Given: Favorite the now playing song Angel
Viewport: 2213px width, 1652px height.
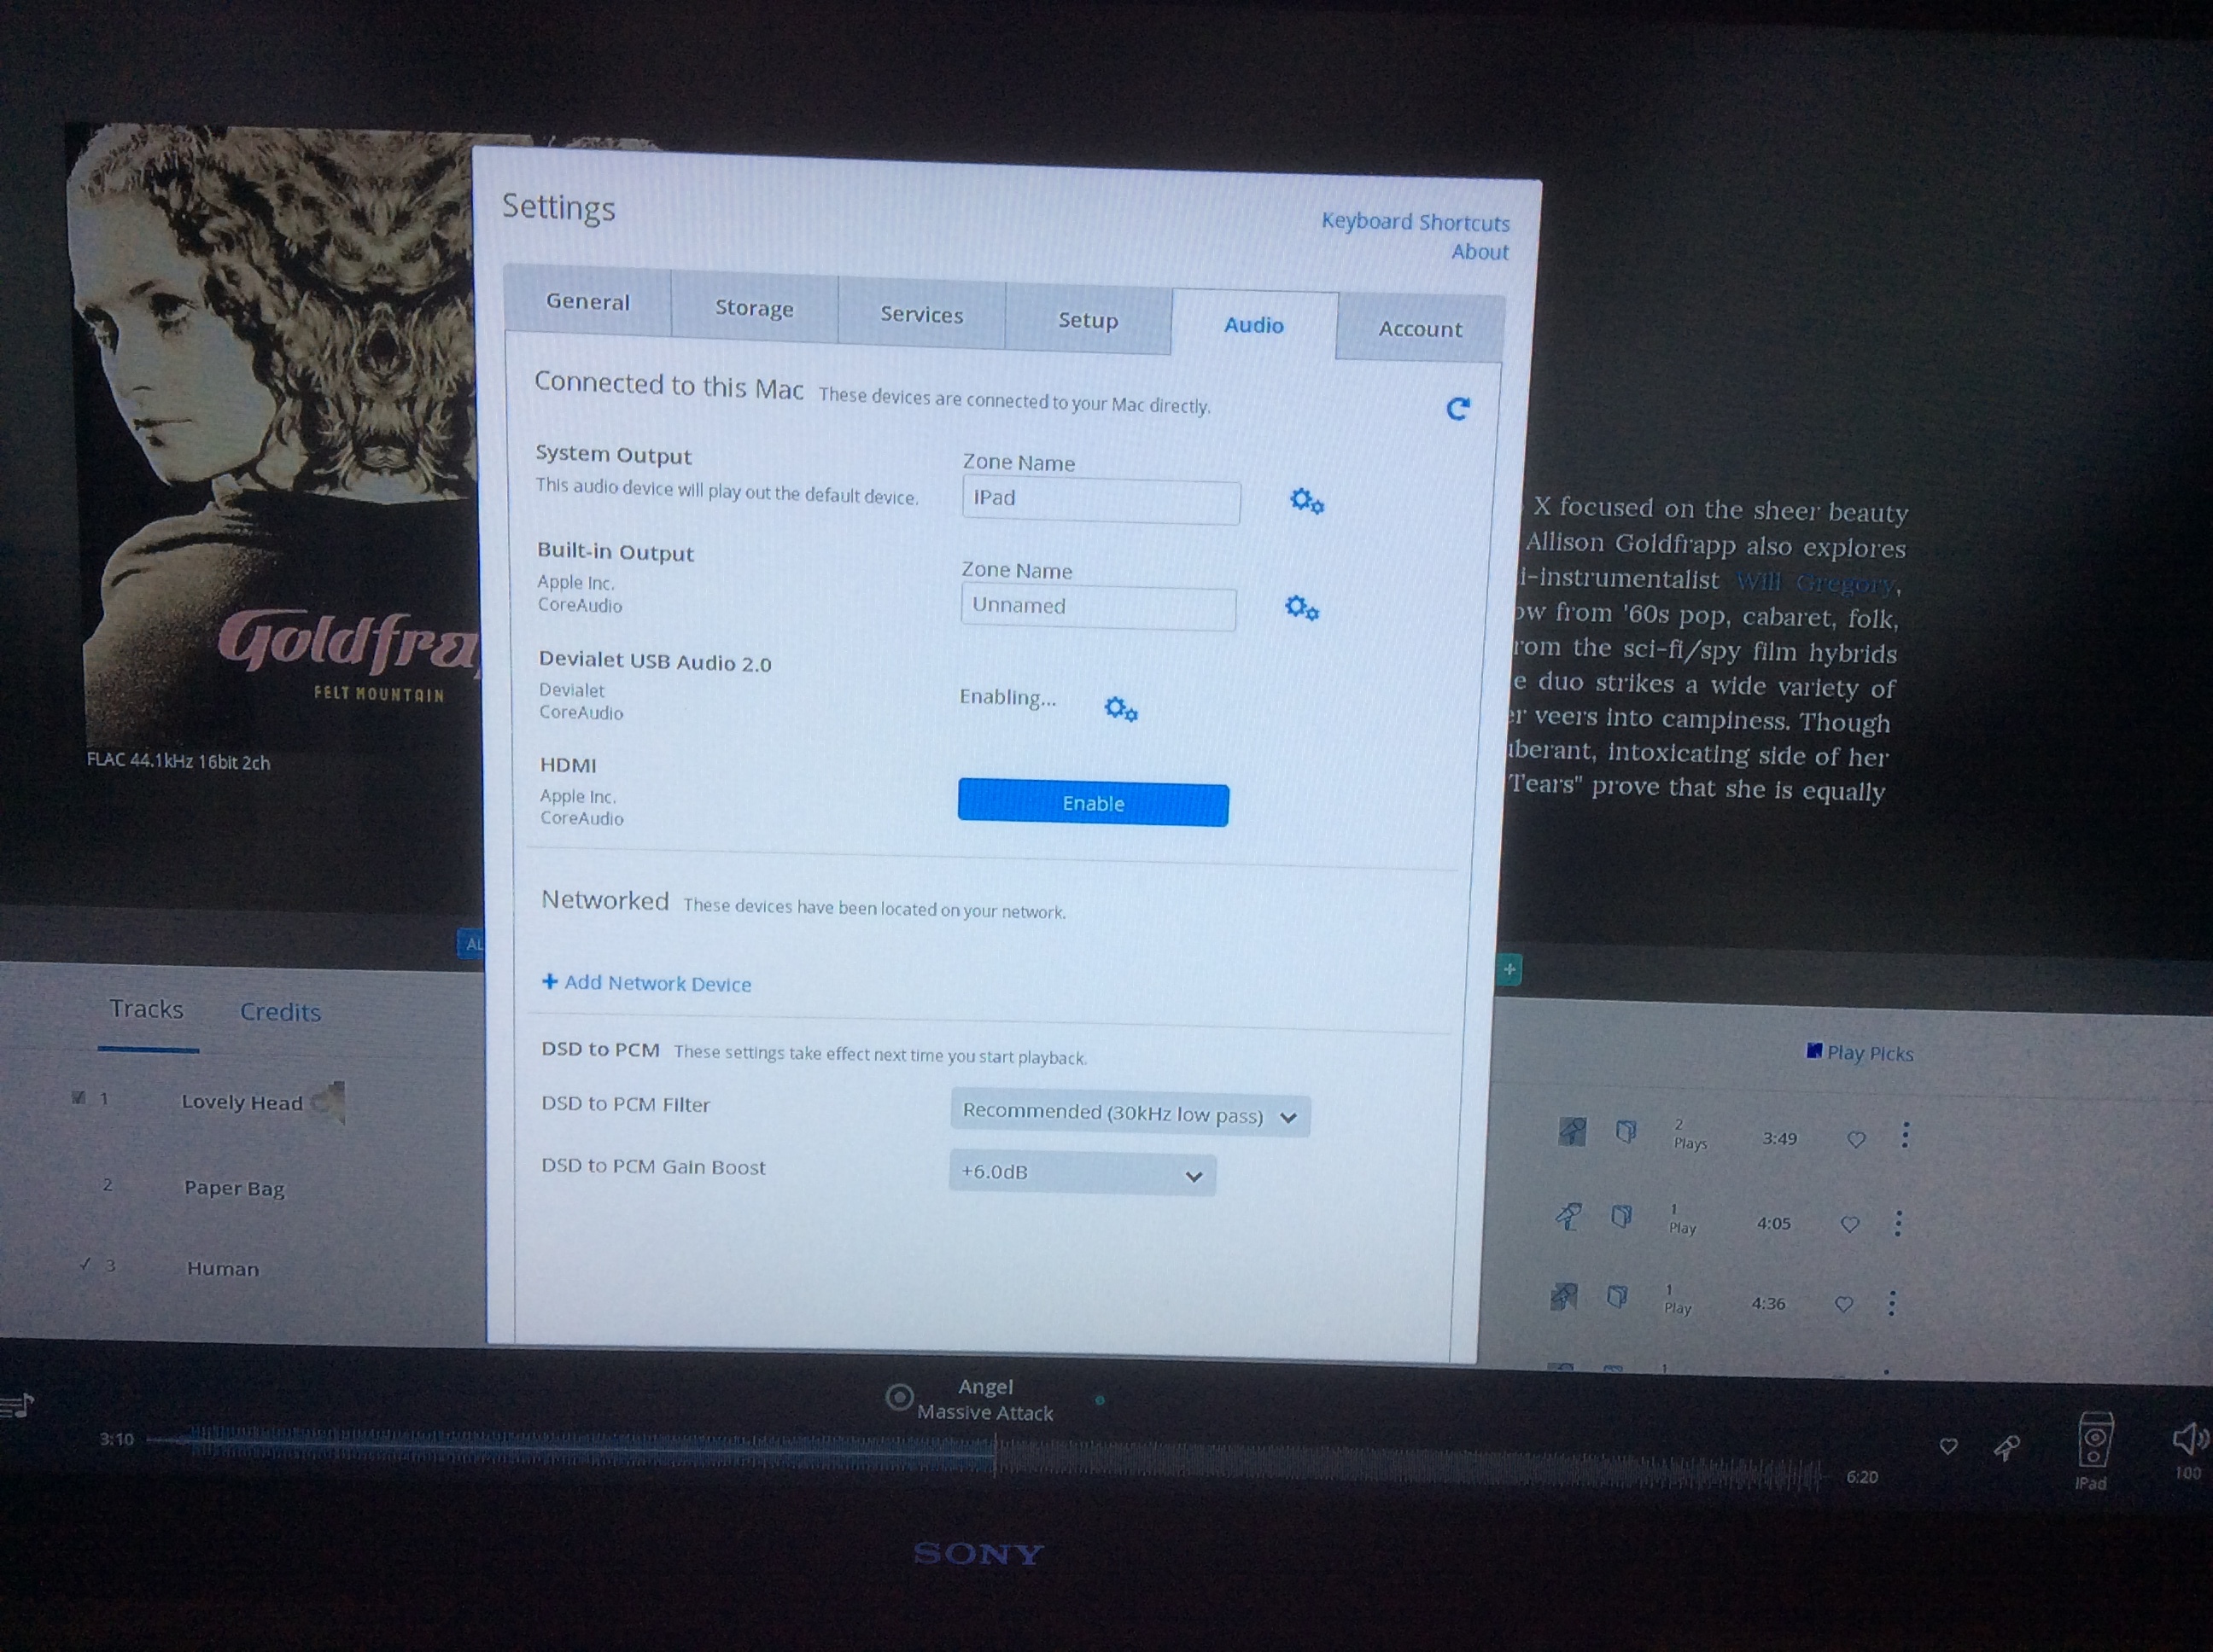Looking at the screenshot, I should [1947, 1446].
